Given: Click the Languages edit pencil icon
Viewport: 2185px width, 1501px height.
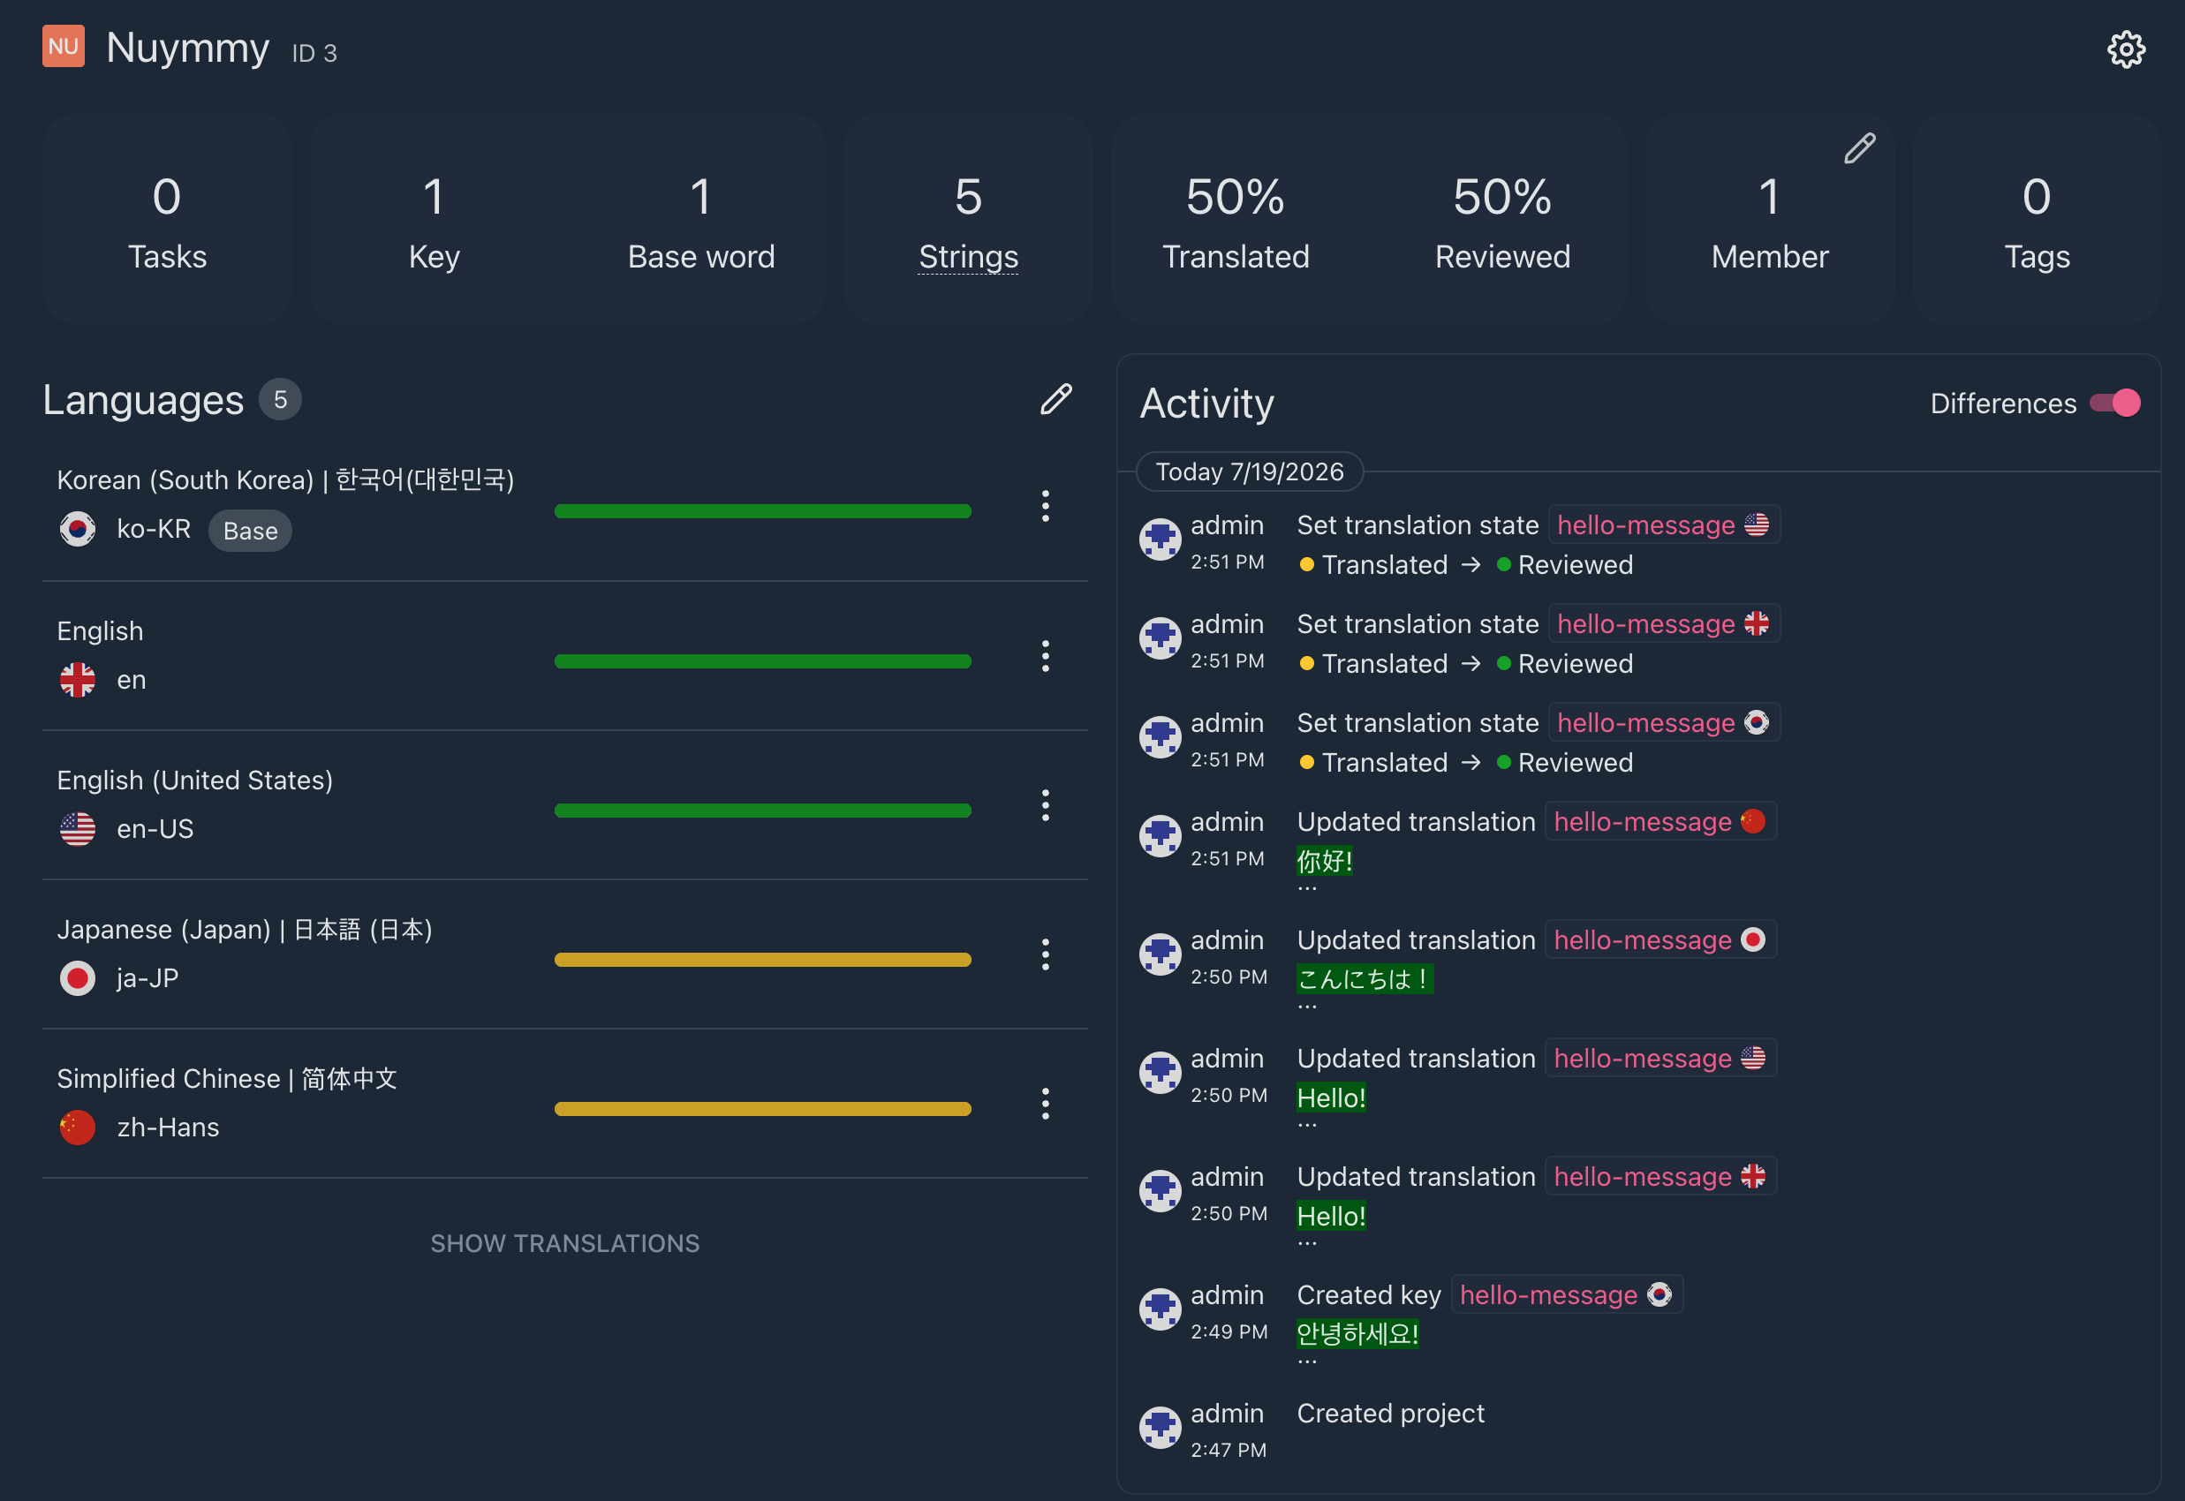Looking at the screenshot, I should 1056,399.
